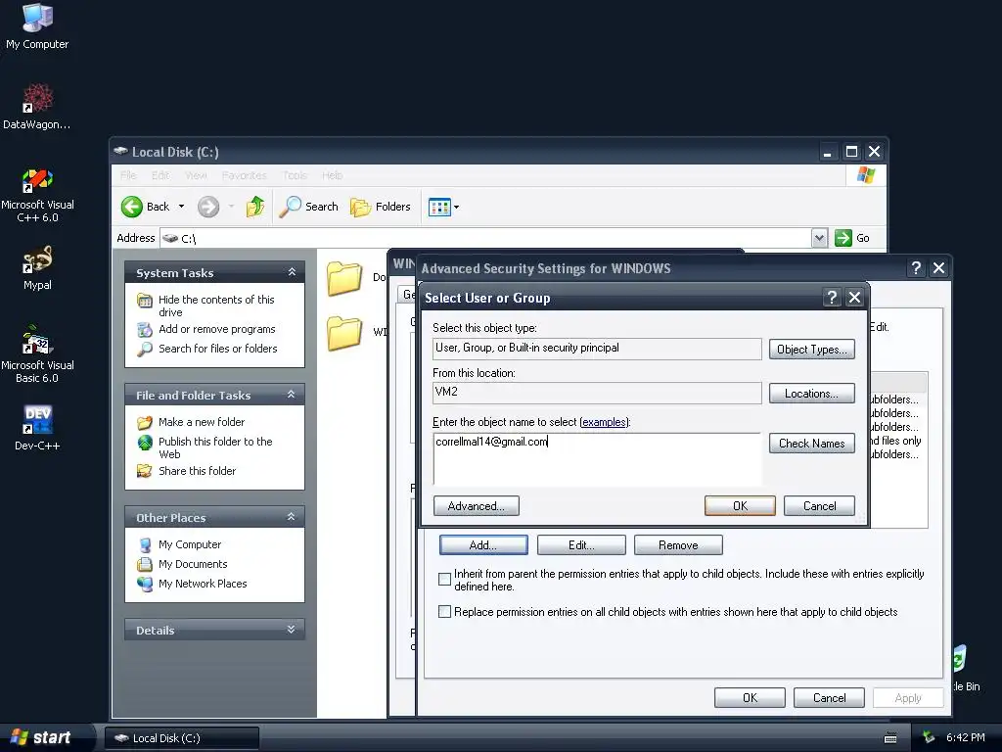Open Search pane in Explorer
The height and width of the screenshot is (752, 1002).
coord(308,207)
